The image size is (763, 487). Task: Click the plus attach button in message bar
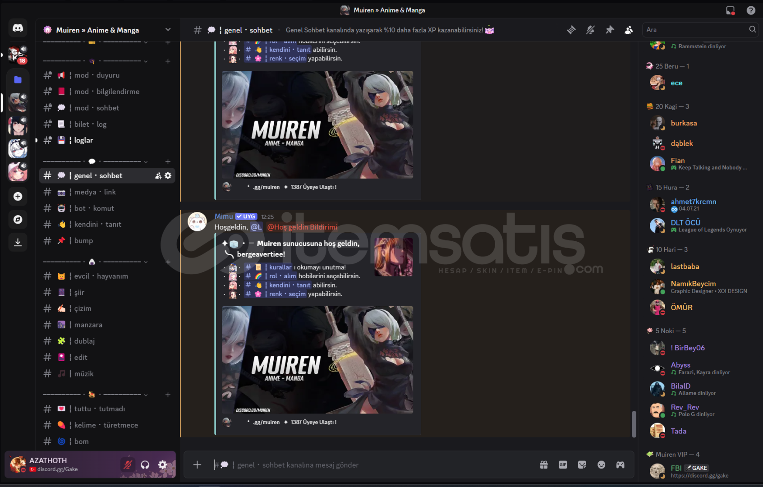[197, 464]
